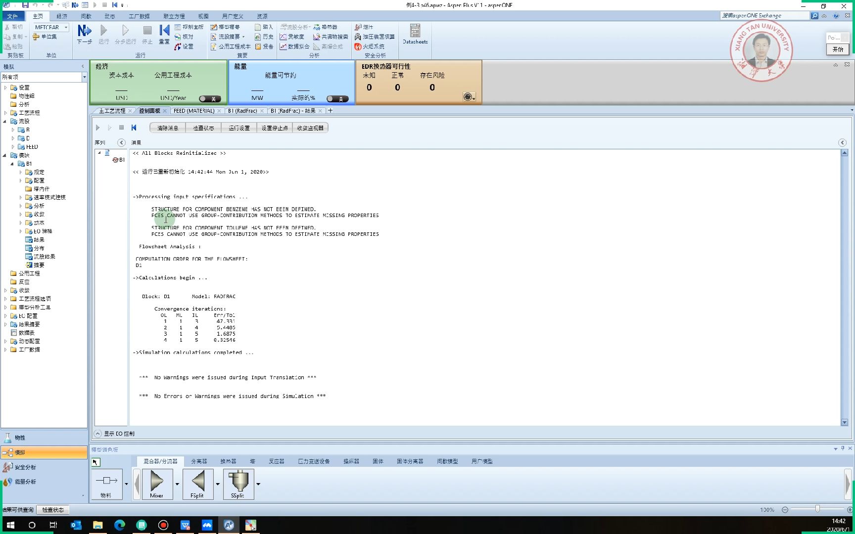Click the 检查状态 control panel button
This screenshot has height=534, width=855.
(x=203, y=128)
